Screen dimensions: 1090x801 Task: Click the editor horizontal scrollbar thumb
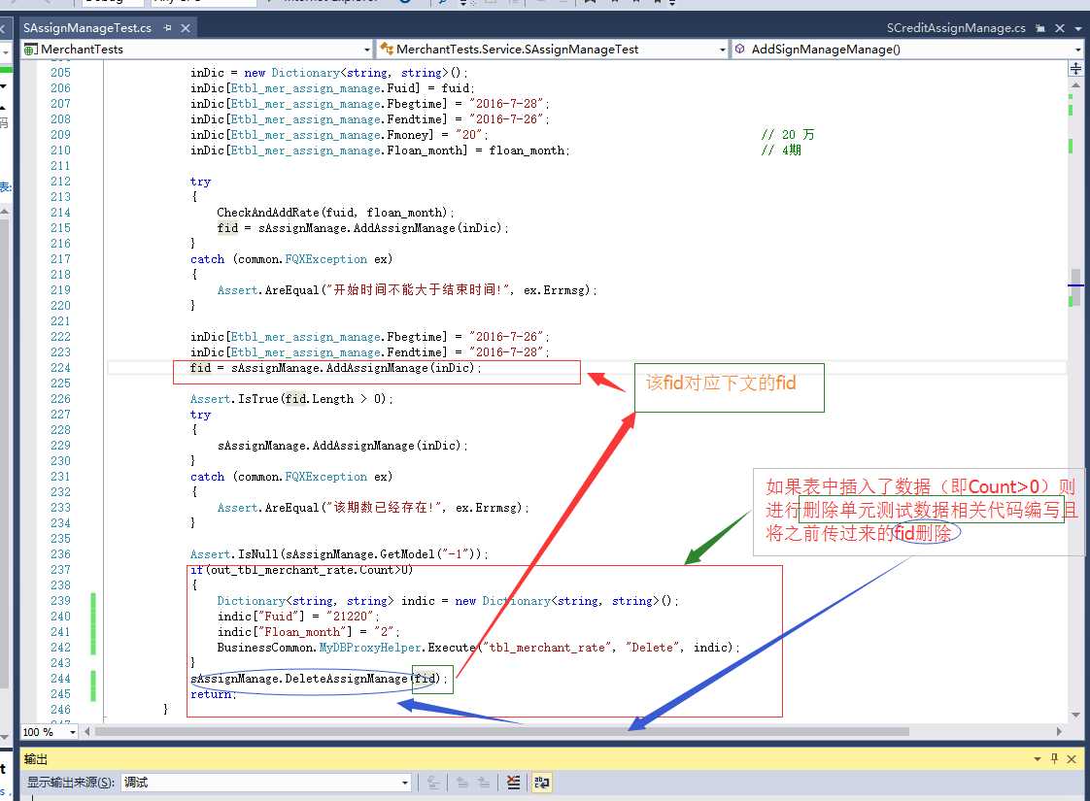(502, 731)
